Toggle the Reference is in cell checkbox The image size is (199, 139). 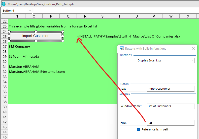138,129
